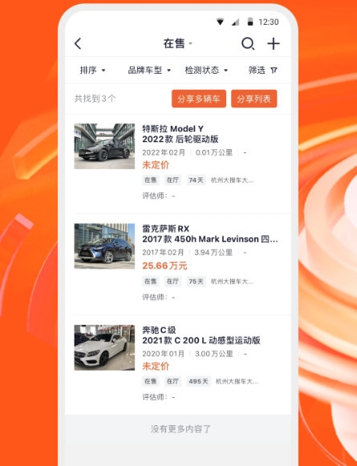Click 2021款 C 200 L 动感型运动版 text

(x=201, y=340)
